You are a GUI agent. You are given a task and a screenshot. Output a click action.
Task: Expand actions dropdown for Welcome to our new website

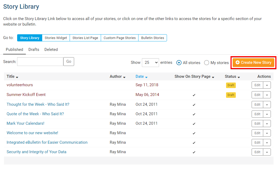(x=267, y=133)
